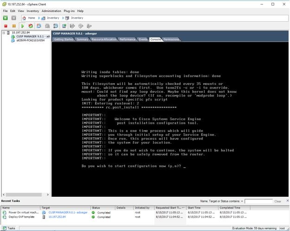The image size is (290, 231).
Task: Open the Inventory menu
Action: (x=33, y=11)
